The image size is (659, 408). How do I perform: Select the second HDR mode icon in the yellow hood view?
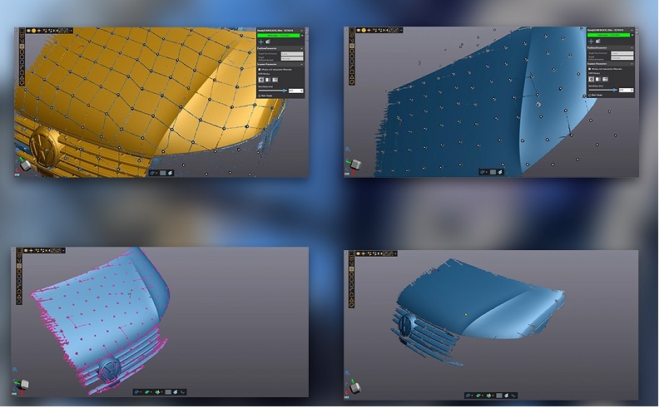268,80
